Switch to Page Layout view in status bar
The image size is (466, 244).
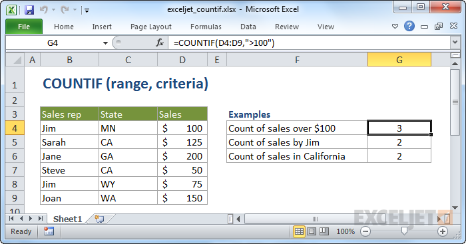pos(312,231)
